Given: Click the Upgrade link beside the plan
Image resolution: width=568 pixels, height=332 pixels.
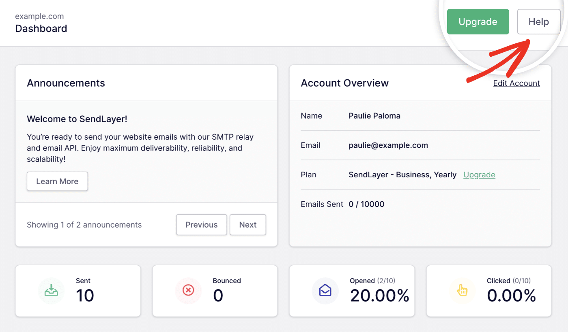Looking at the screenshot, I should point(479,175).
